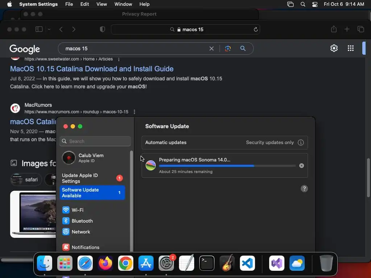Open Visual Studio purple icon in Dock

[x=277, y=263]
